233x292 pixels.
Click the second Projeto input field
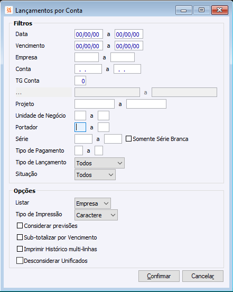(x=146, y=104)
